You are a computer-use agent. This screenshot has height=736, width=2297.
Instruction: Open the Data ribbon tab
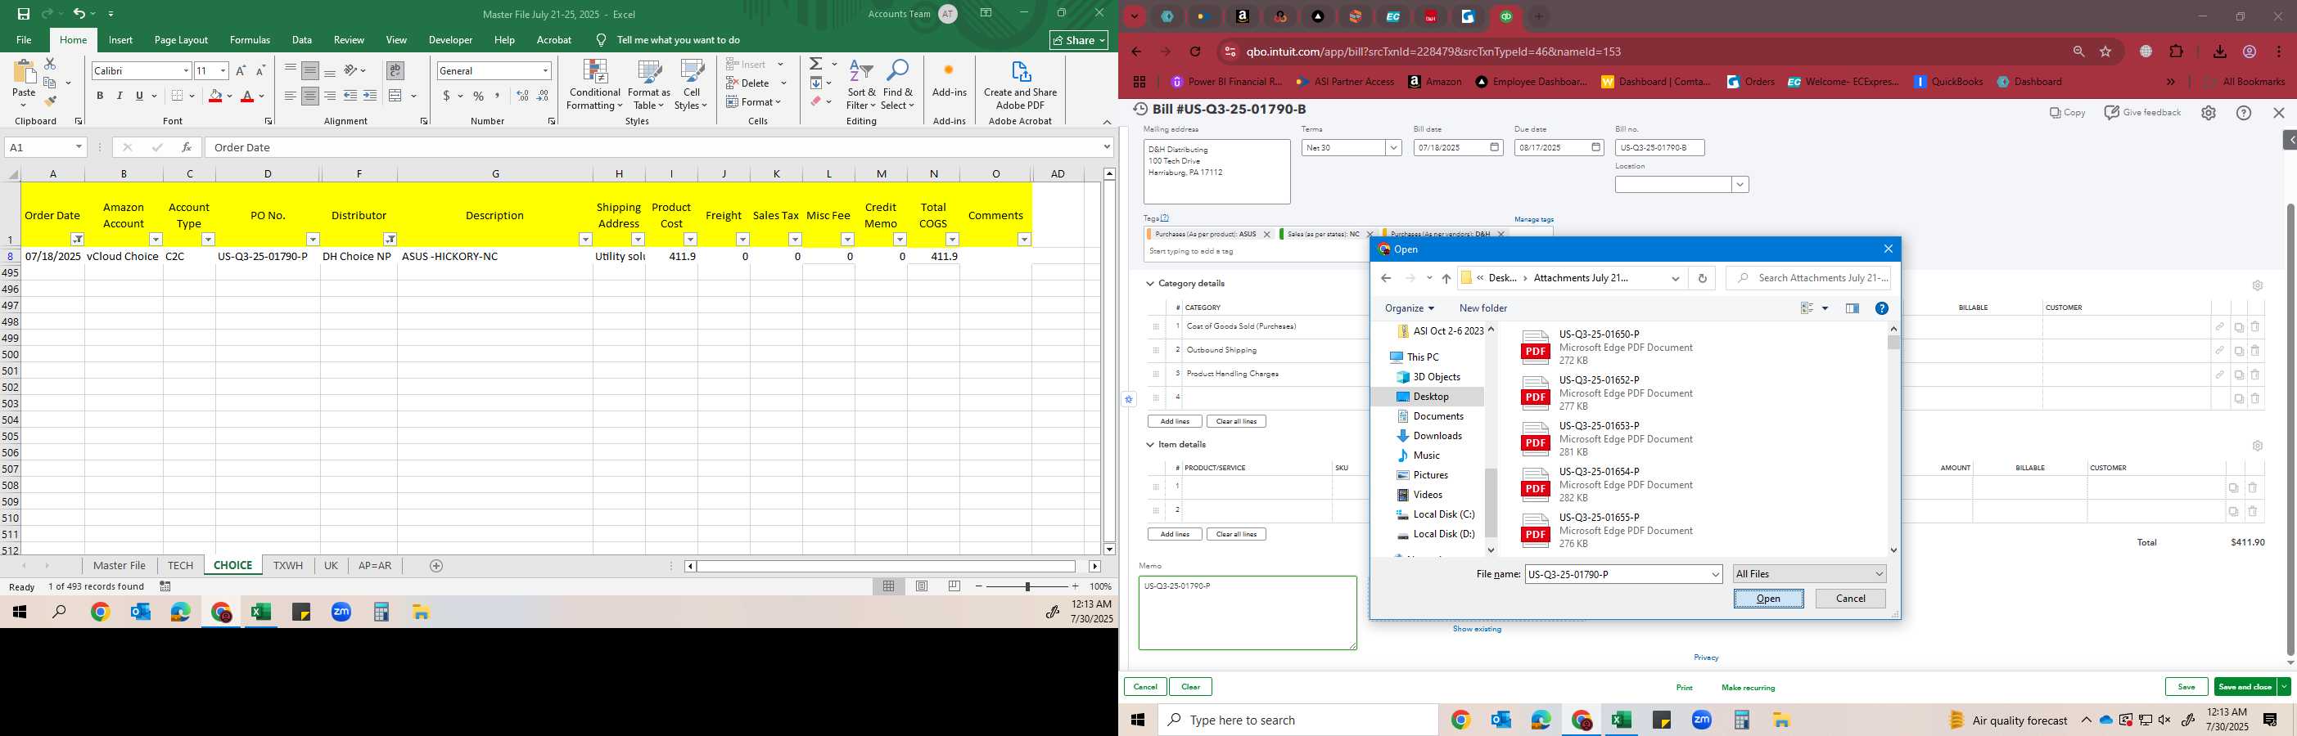pos(301,40)
